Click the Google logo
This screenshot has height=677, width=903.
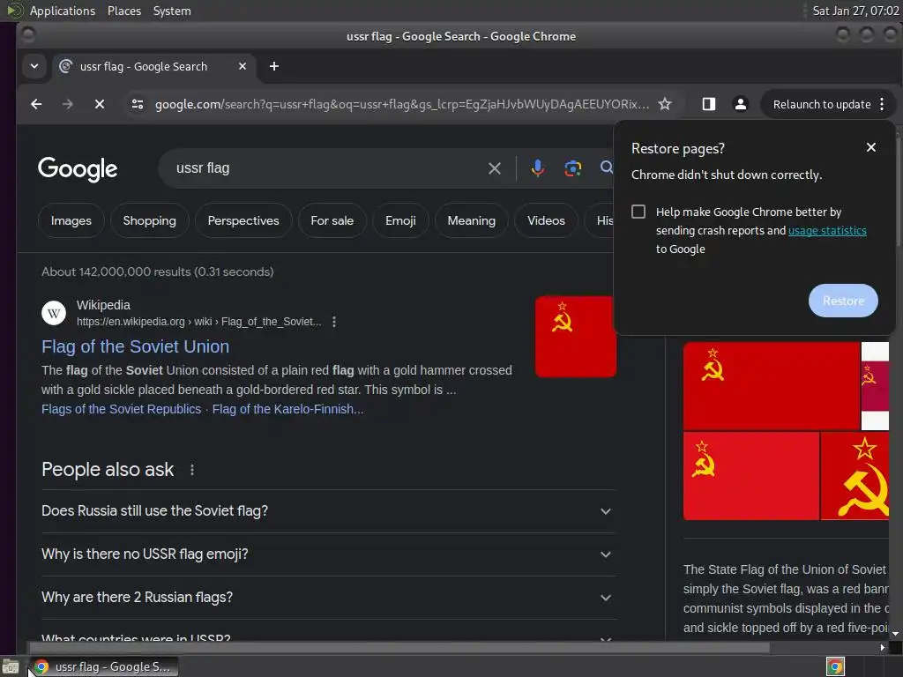click(x=78, y=169)
